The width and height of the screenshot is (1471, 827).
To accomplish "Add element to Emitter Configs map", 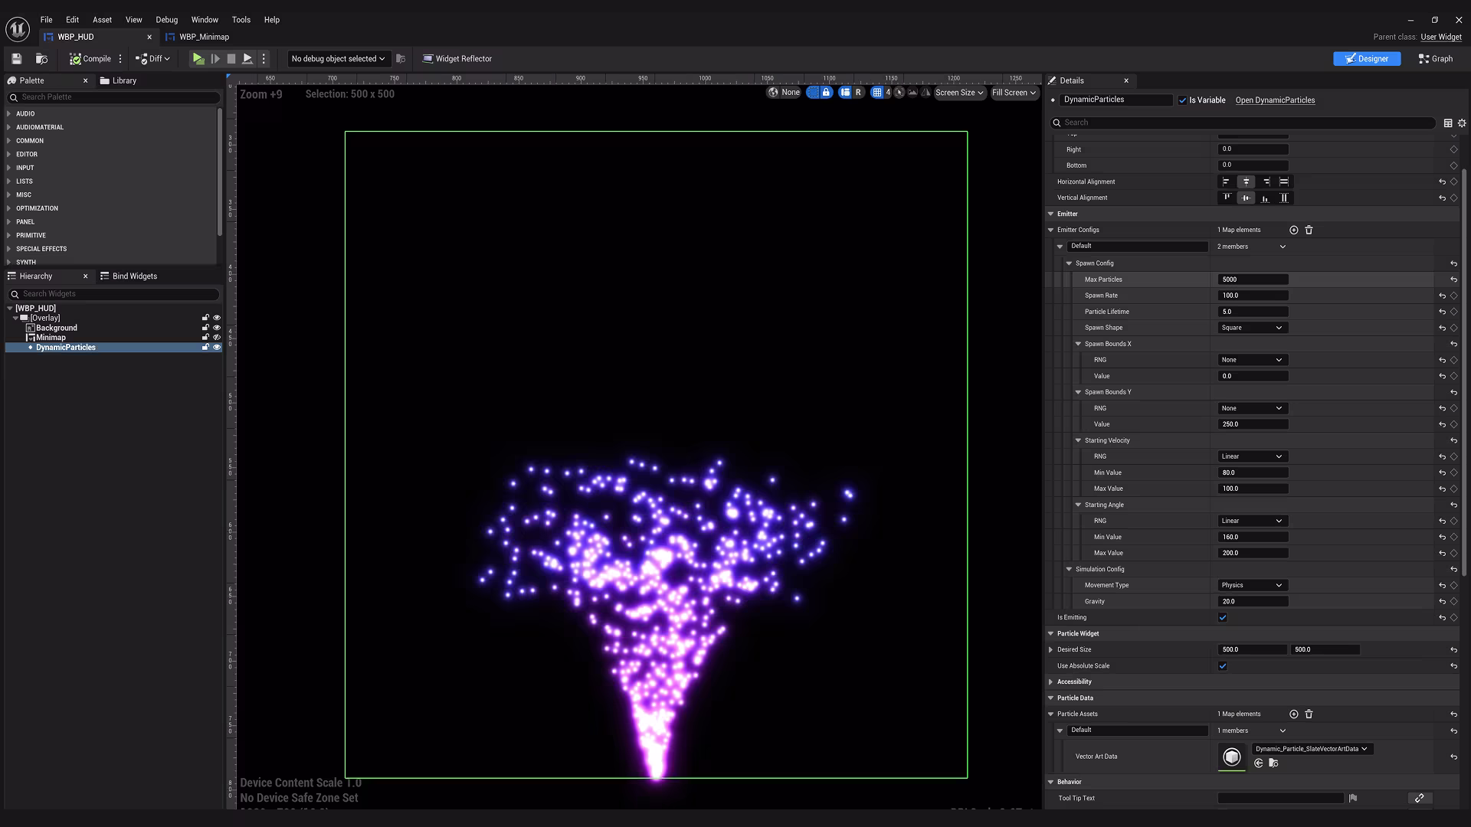I will (1294, 230).
